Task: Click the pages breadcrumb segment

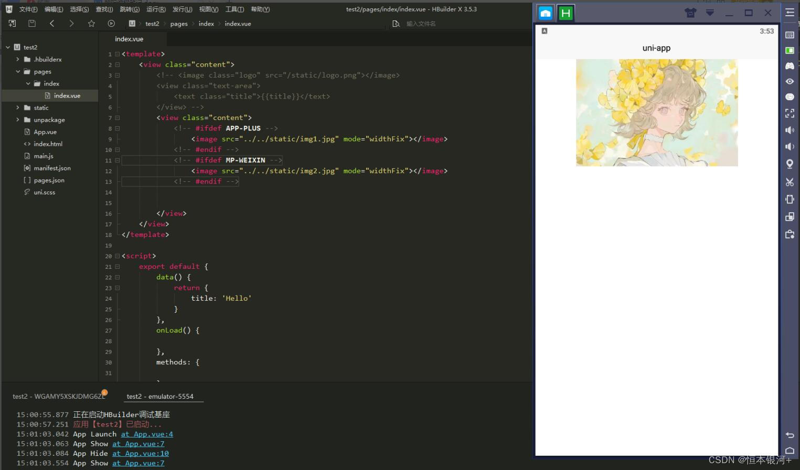Action: click(x=179, y=24)
